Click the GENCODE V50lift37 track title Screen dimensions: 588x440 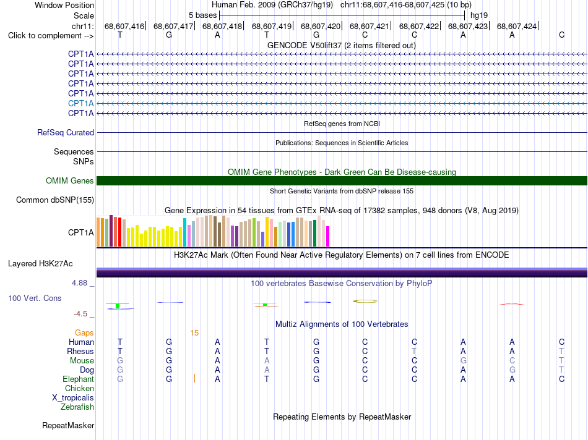coord(342,45)
